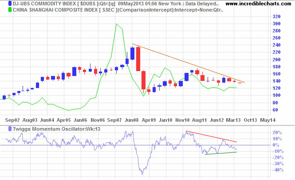This screenshot has width=295, height=180.
Task: Click the 120 price scale value
Action: click(276, 88)
